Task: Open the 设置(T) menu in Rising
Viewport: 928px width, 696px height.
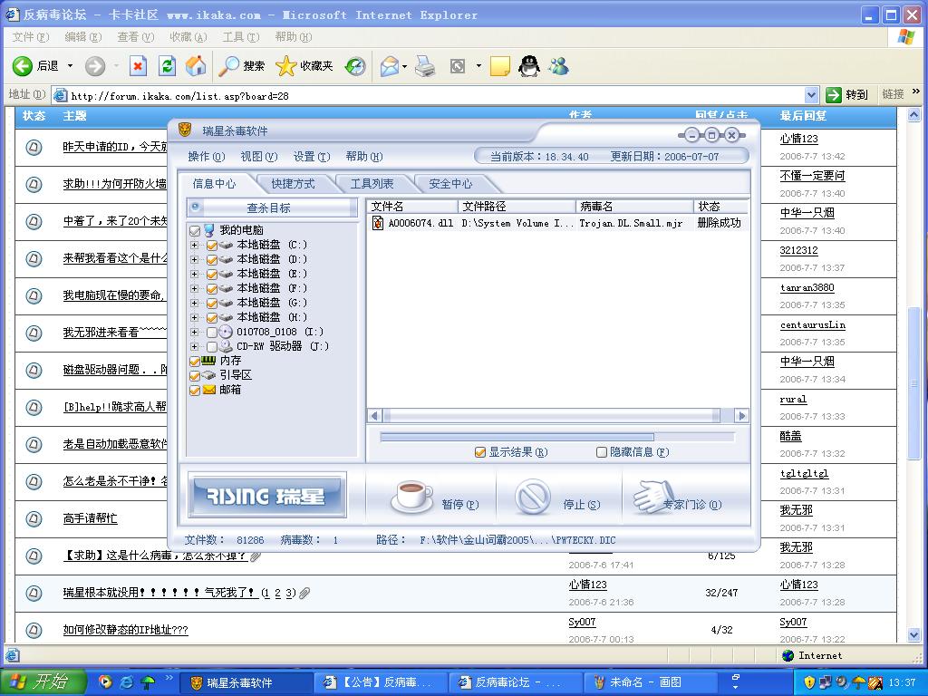Action: pos(312,156)
